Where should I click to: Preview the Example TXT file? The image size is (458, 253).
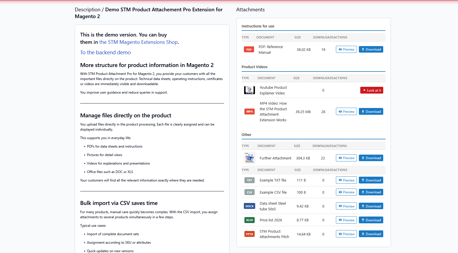click(x=346, y=180)
